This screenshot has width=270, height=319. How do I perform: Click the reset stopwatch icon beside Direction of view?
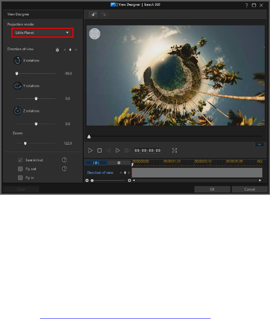click(x=57, y=50)
